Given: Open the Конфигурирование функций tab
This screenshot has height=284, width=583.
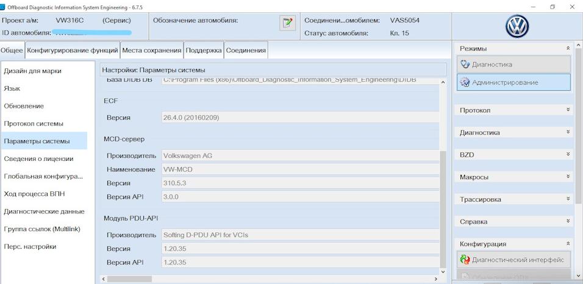Looking at the screenshot, I should coord(73,50).
